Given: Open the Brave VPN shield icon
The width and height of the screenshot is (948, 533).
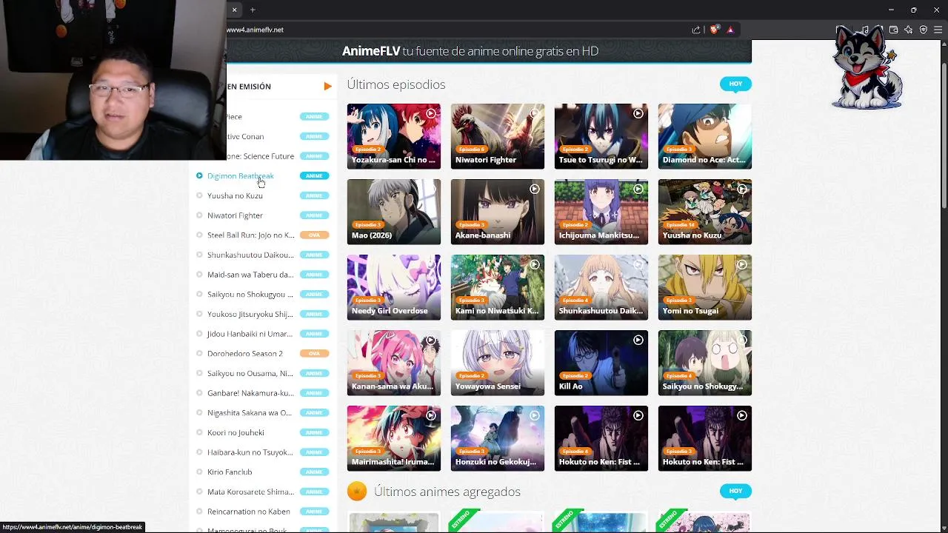Looking at the screenshot, I should click(924, 30).
